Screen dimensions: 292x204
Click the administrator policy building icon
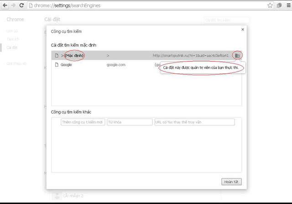(x=237, y=56)
